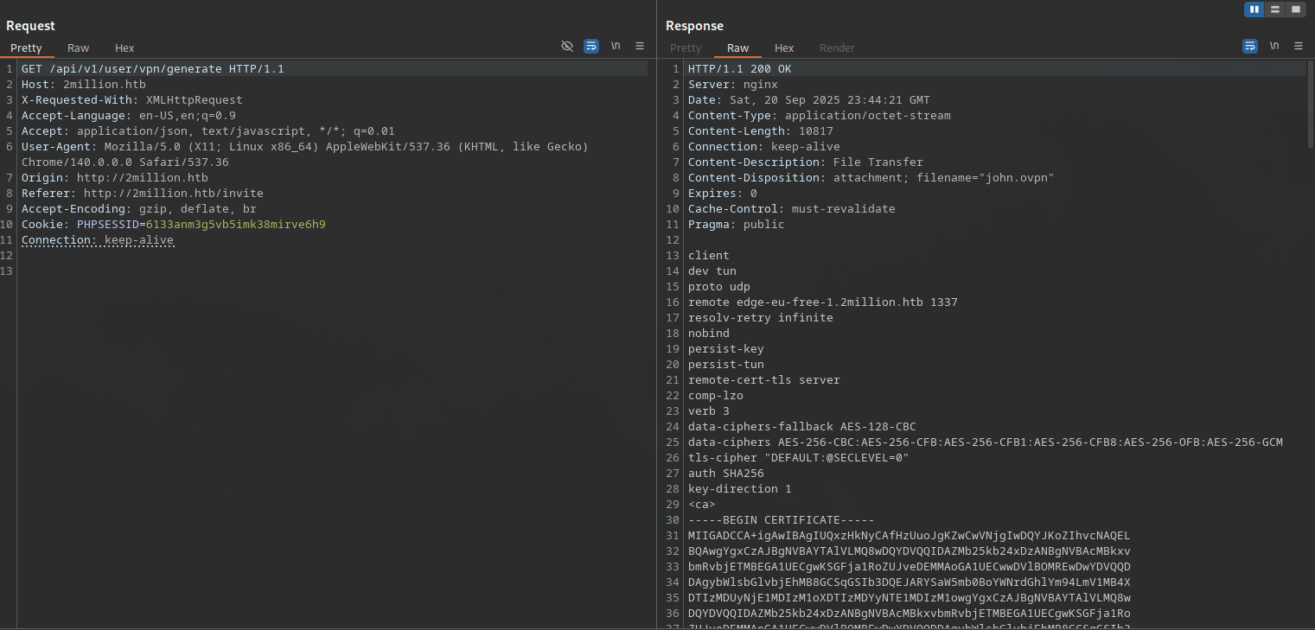Open the Response panel hamburger menu
This screenshot has height=630, width=1315.
point(1299,46)
